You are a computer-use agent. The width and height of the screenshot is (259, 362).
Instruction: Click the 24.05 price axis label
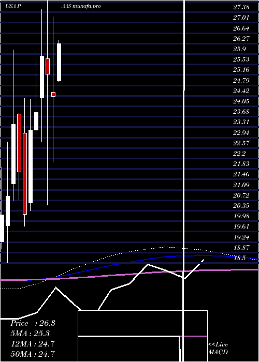(241, 101)
